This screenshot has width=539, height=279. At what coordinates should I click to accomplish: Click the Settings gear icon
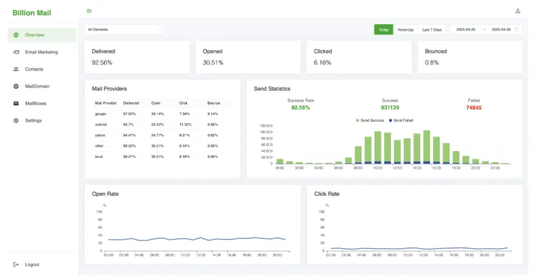point(16,120)
